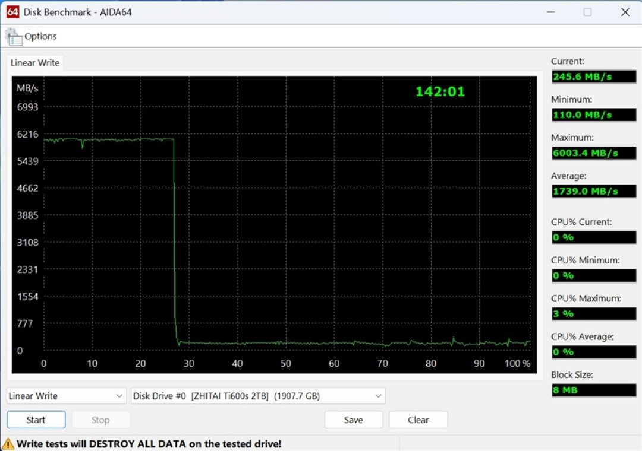Open the Options menu

(40, 36)
